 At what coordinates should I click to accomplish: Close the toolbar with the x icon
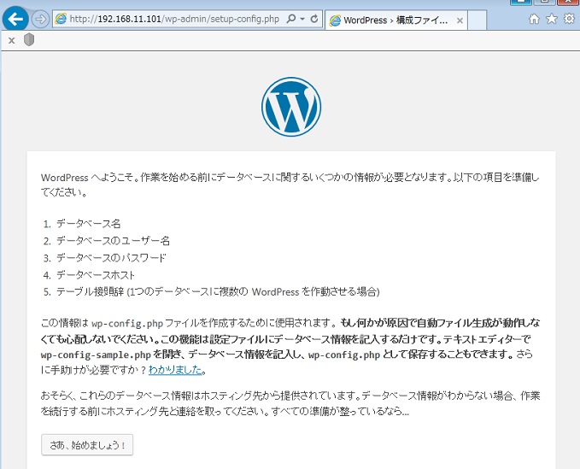11,40
